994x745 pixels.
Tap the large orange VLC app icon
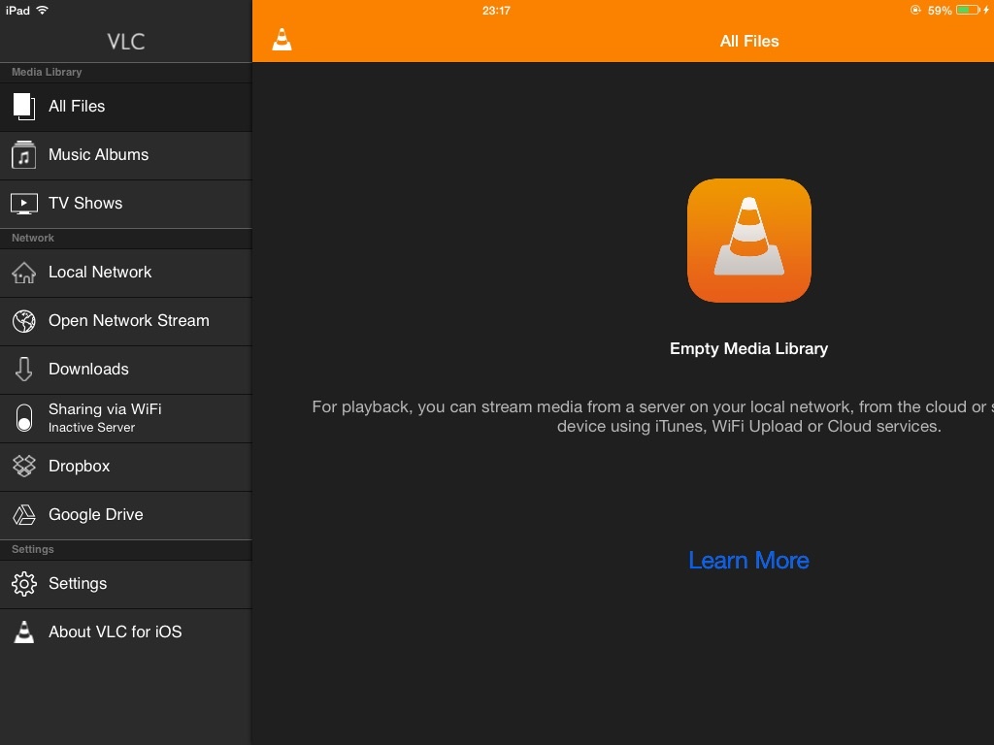tap(748, 240)
